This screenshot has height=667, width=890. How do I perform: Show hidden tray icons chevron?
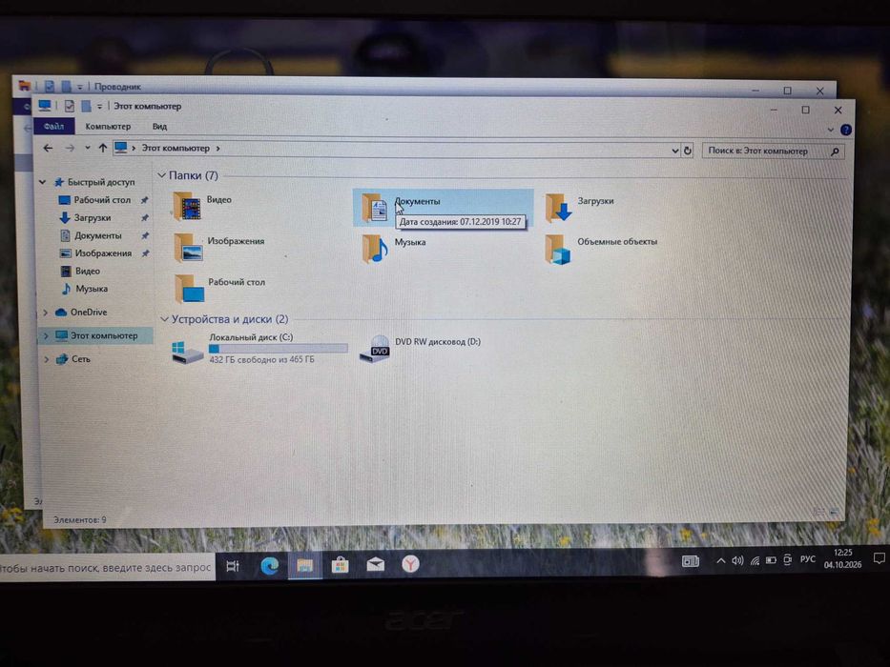[x=721, y=561]
